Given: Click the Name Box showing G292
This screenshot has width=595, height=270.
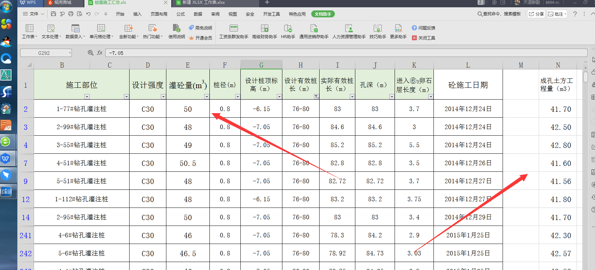Looking at the screenshot, I should point(46,53).
